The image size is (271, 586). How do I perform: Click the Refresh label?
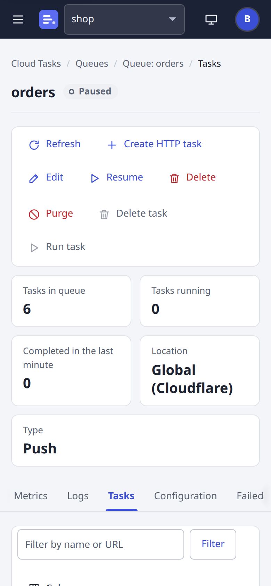pos(63,144)
